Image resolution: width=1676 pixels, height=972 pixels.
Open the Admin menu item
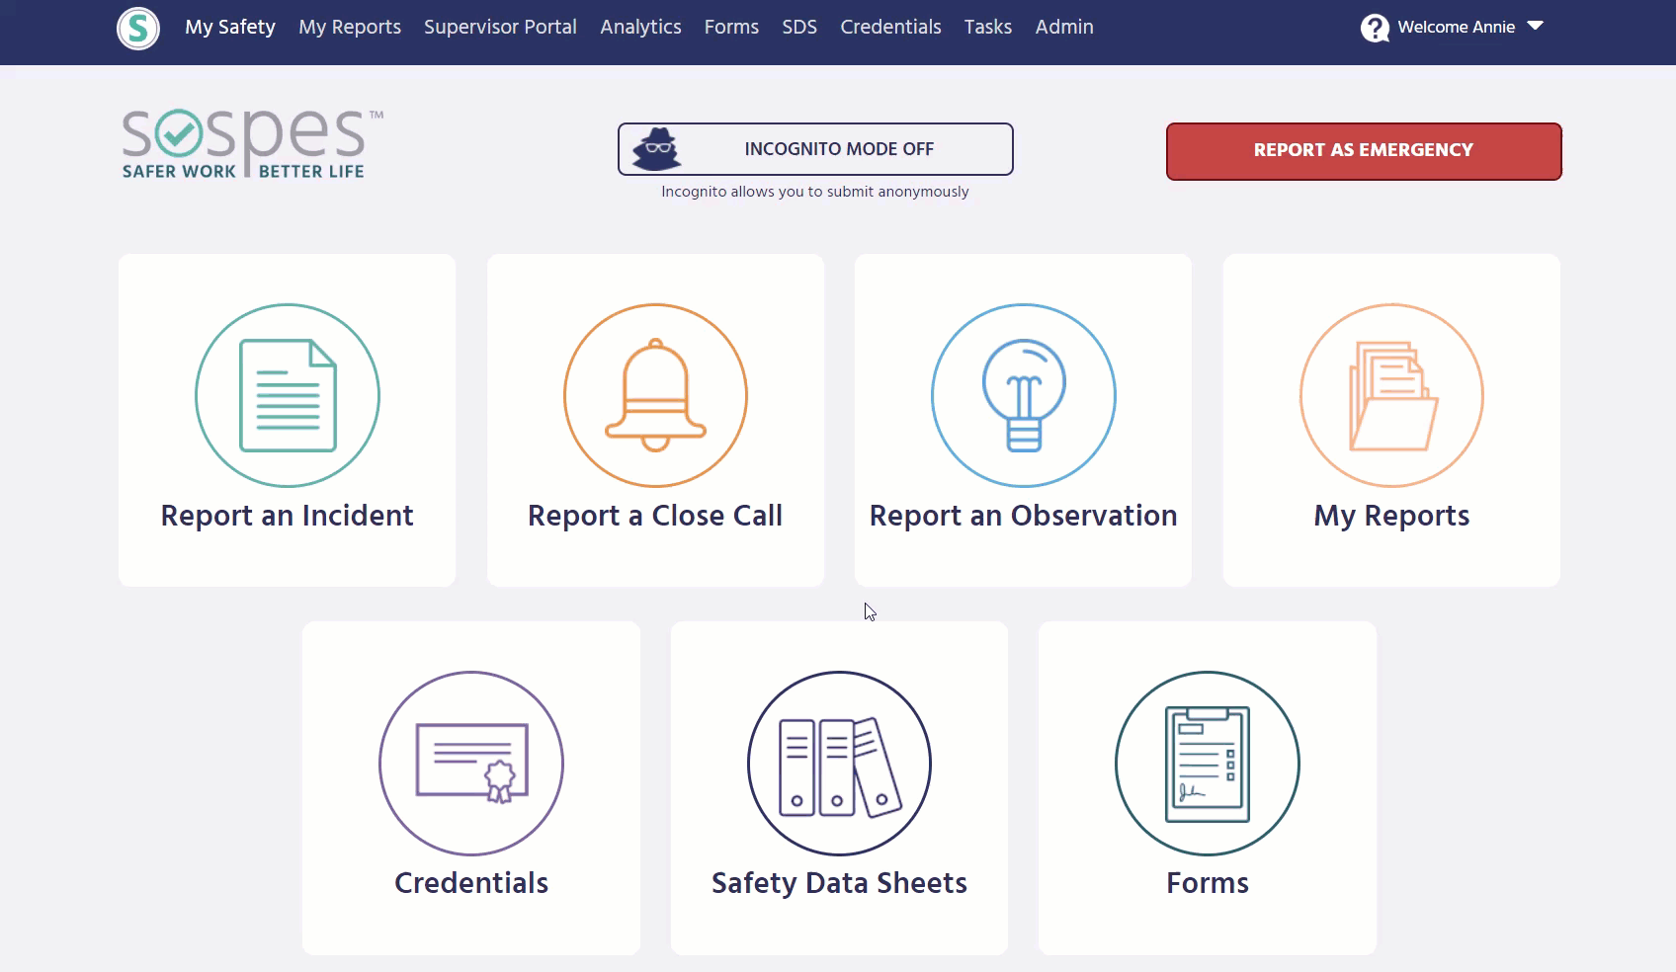tap(1064, 27)
